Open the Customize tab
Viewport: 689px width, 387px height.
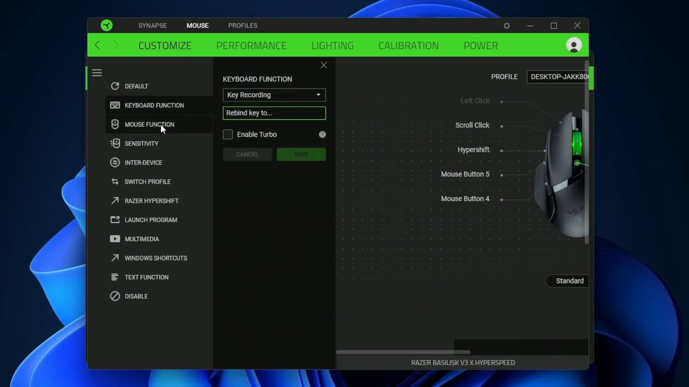click(x=165, y=46)
